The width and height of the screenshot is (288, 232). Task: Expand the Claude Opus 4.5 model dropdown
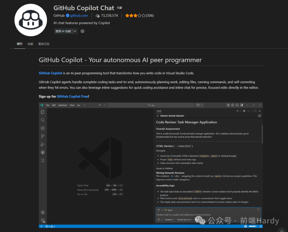185,219
